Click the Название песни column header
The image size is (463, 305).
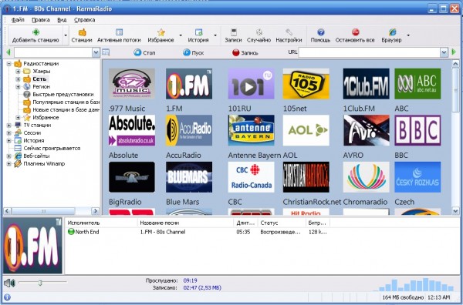click(185, 223)
